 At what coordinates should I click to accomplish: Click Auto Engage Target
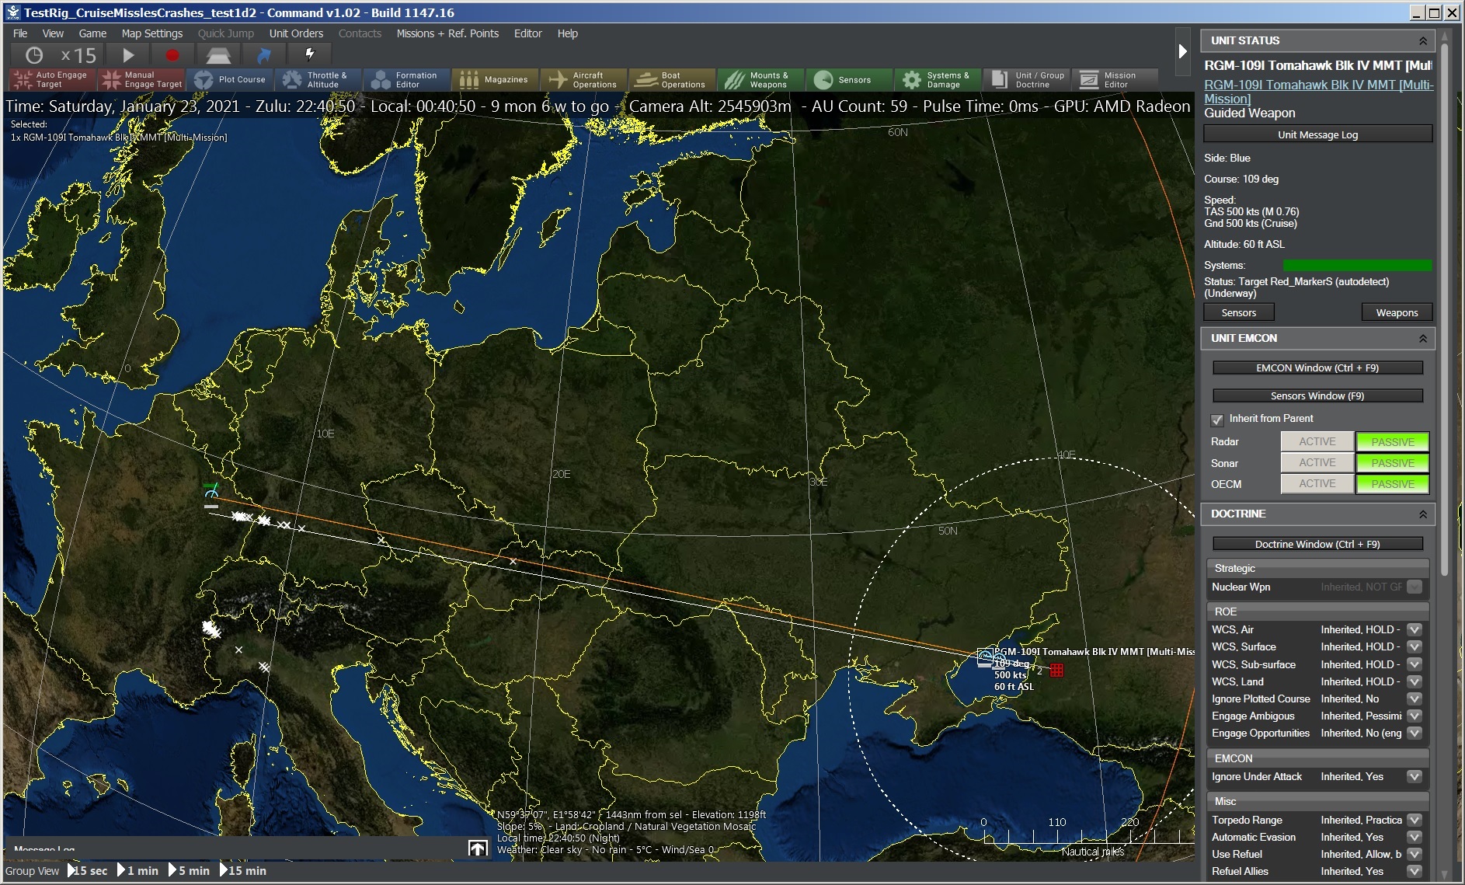point(51,79)
